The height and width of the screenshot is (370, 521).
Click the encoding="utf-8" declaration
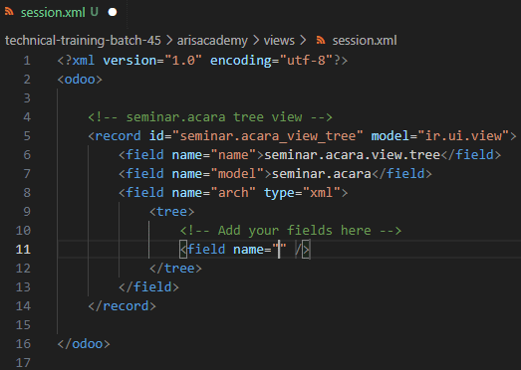coord(271,61)
